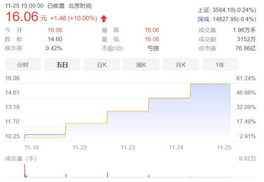264x182 pixels.
Task: Select the 五日 chart tab
Action: 62,65
